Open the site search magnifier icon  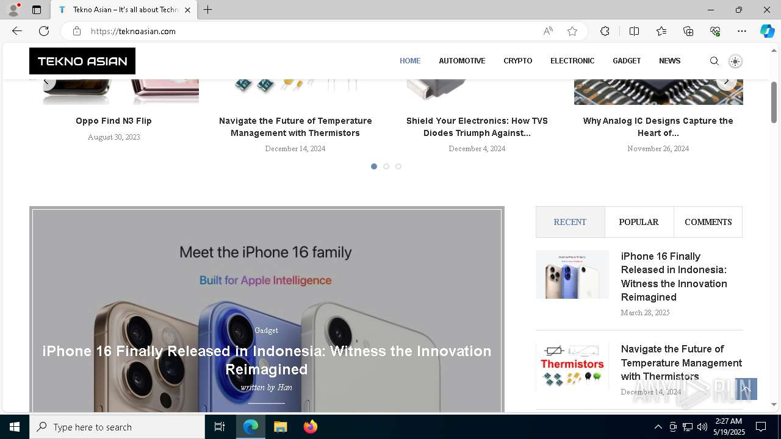tap(714, 61)
